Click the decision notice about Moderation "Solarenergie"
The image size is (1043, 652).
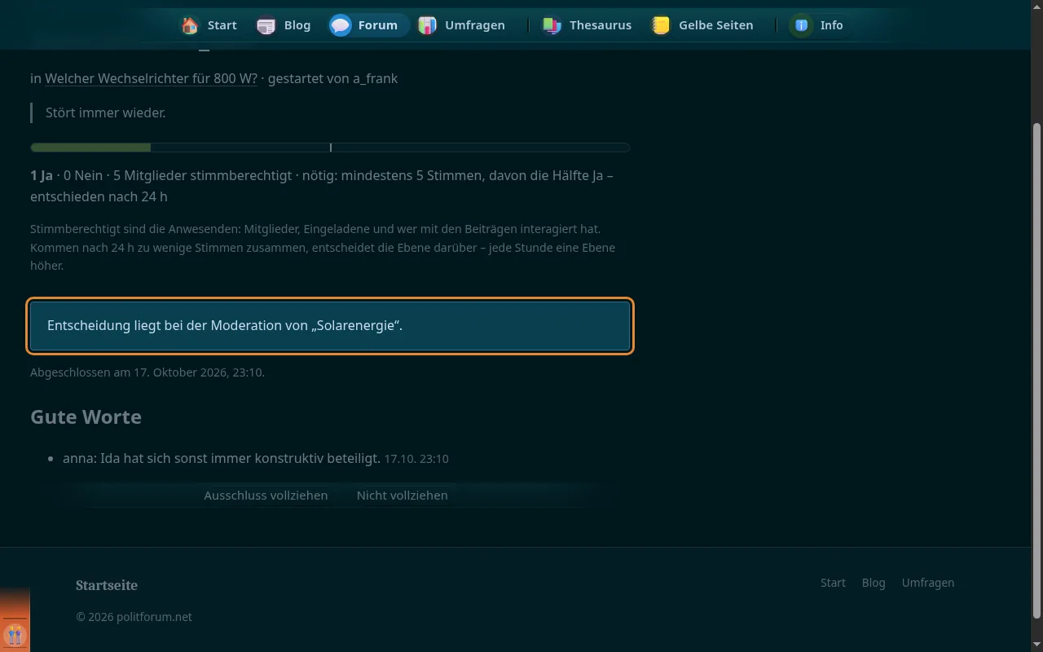pyautogui.click(x=330, y=326)
